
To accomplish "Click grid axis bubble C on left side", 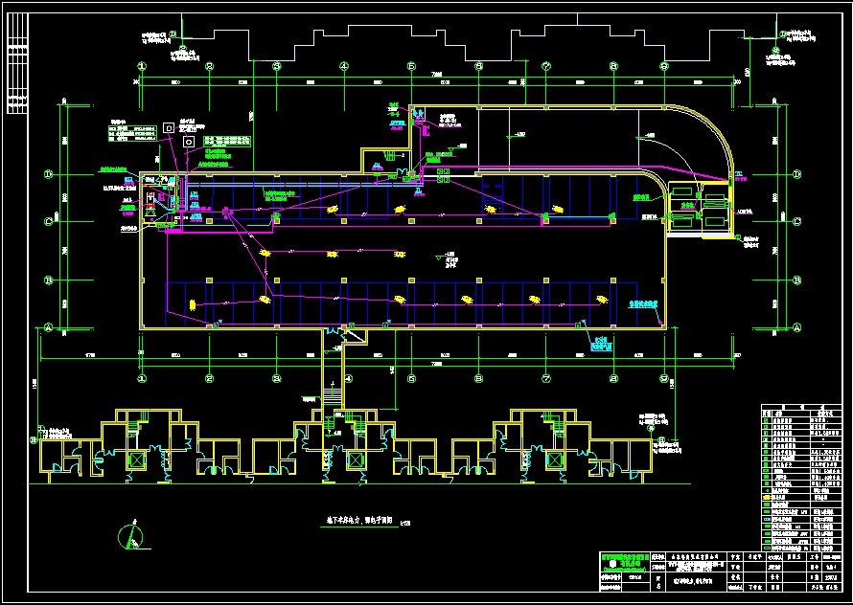I will tap(46, 221).
